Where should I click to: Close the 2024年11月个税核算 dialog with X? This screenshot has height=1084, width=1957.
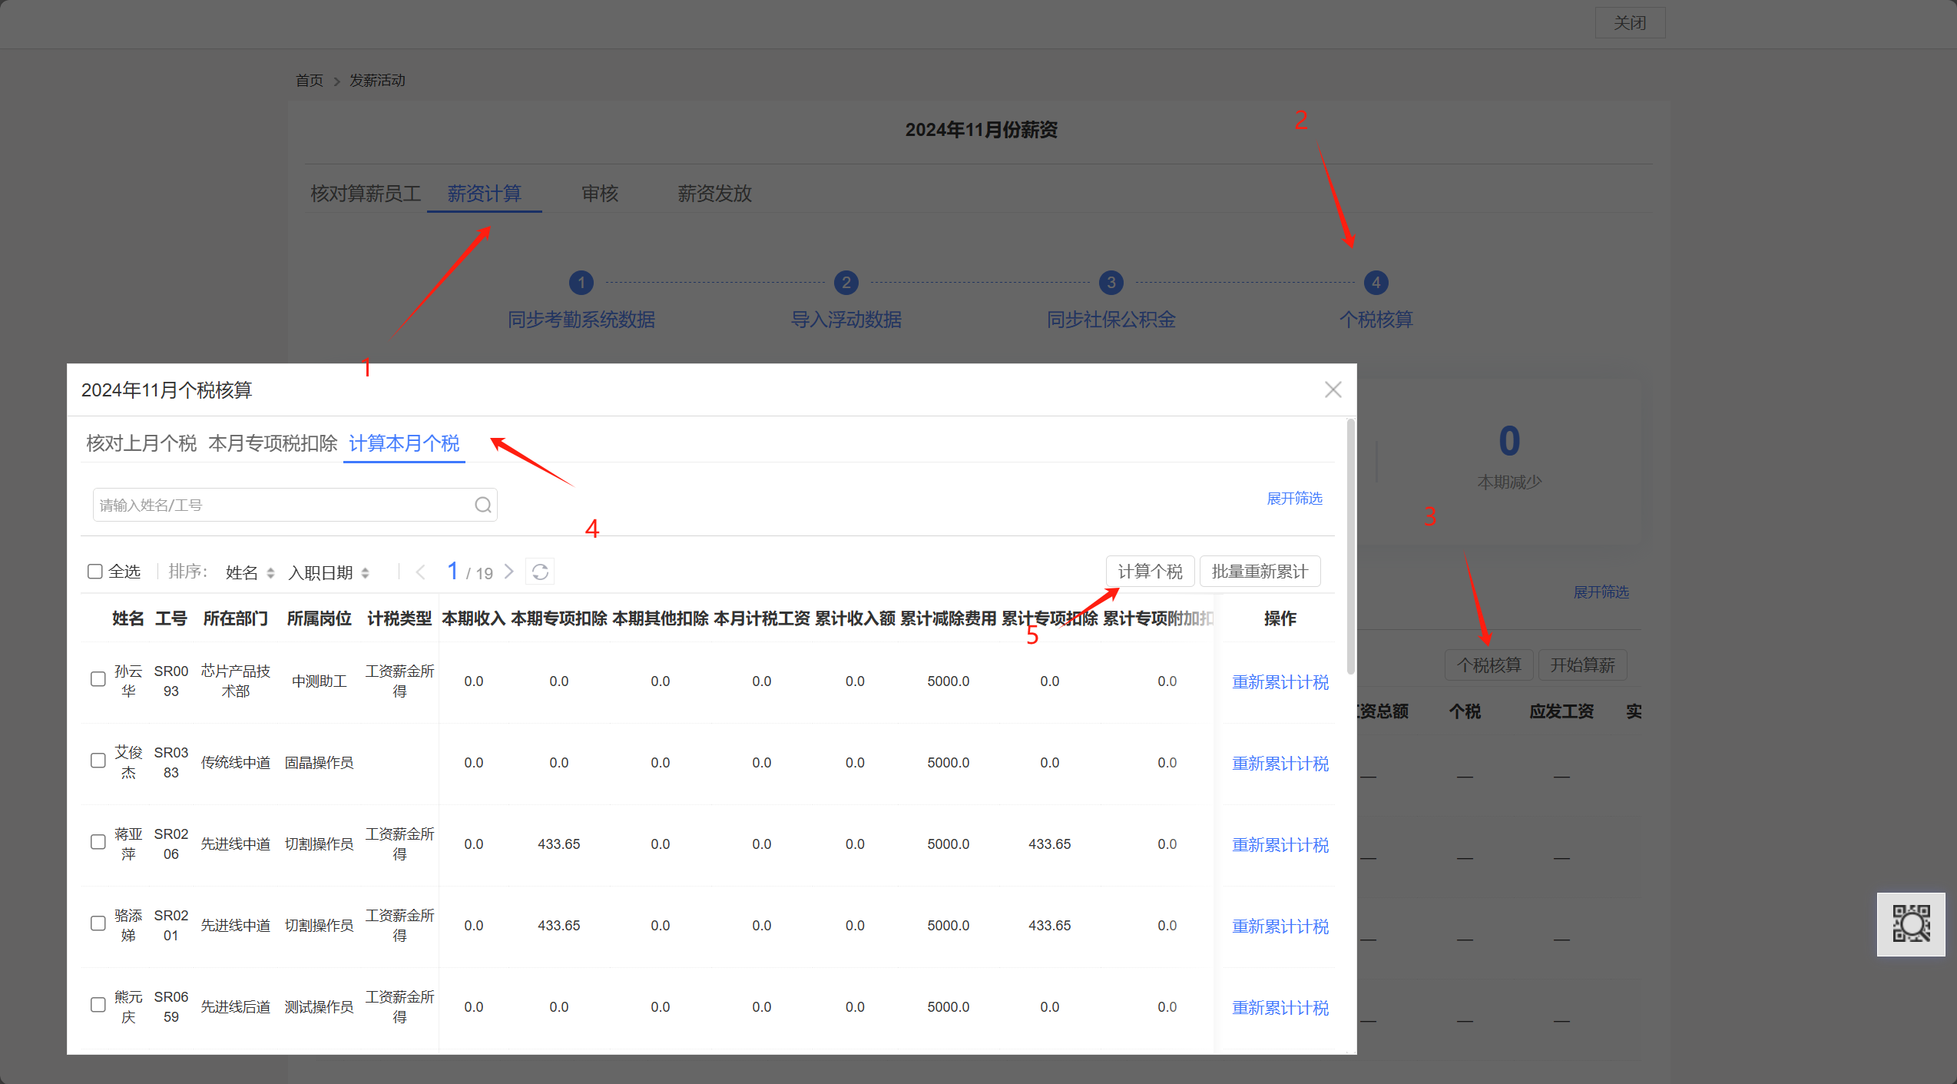click(x=1333, y=390)
